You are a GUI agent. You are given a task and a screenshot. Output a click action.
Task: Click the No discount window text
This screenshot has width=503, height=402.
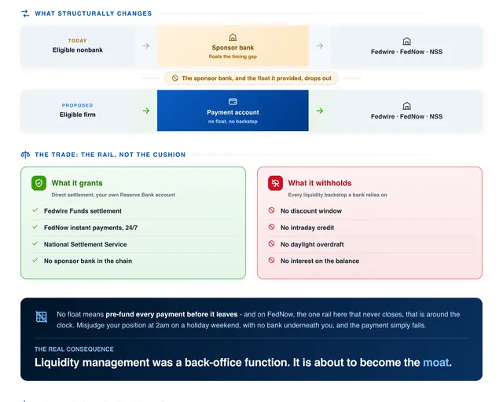[x=311, y=211]
